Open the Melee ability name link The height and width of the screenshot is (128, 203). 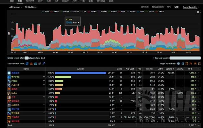coord(14,93)
